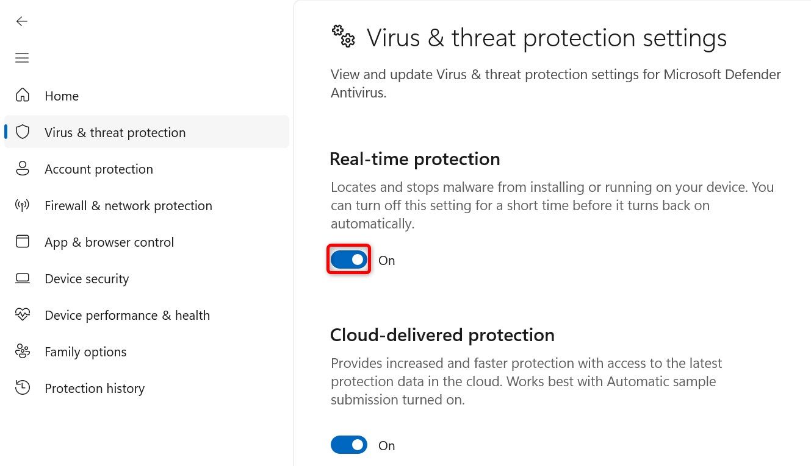Collapse the navigation pane with the hamburger icon

pos(22,58)
